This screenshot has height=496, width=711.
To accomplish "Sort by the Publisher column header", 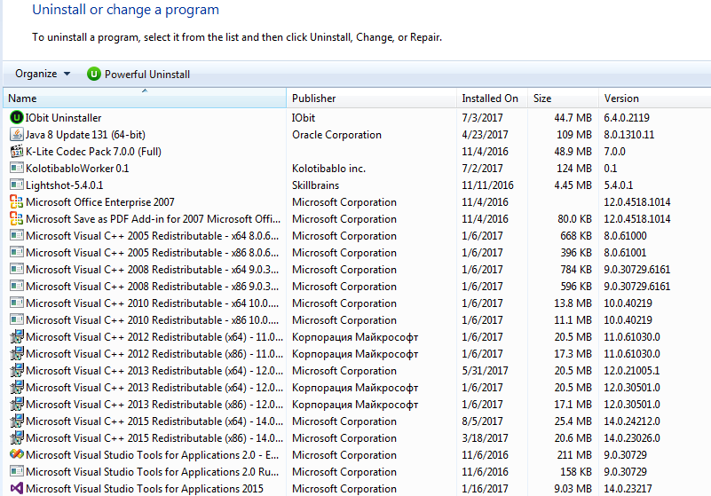I will pyautogui.click(x=371, y=98).
